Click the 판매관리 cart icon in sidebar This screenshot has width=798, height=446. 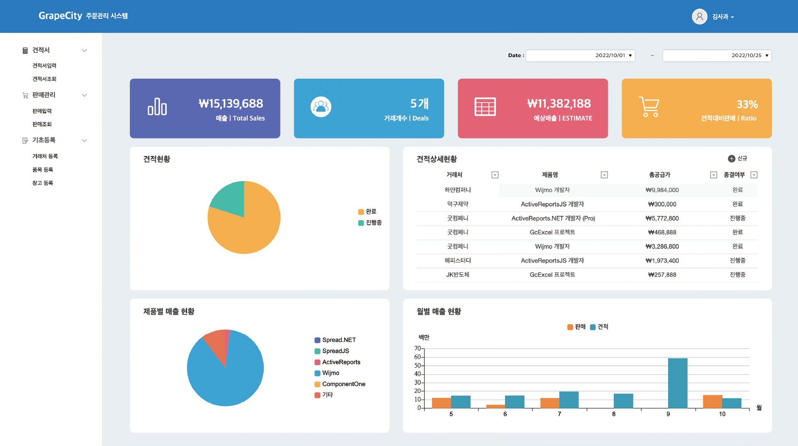coord(25,95)
